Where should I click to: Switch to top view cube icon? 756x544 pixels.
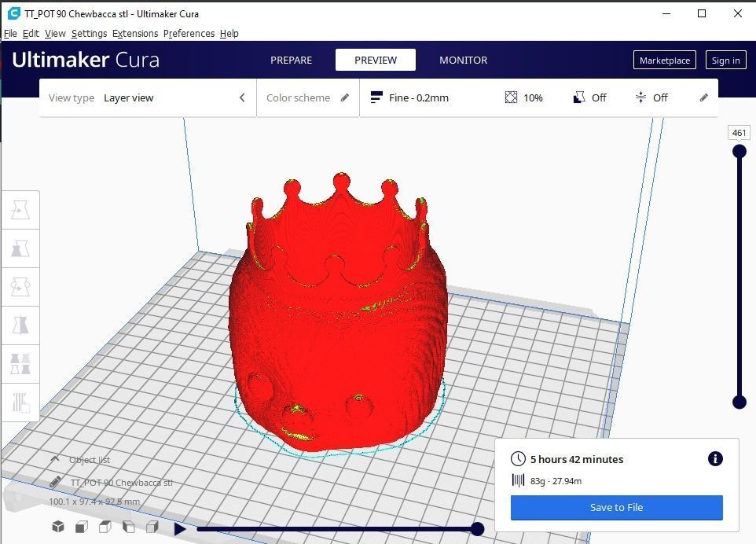pyautogui.click(x=105, y=526)
